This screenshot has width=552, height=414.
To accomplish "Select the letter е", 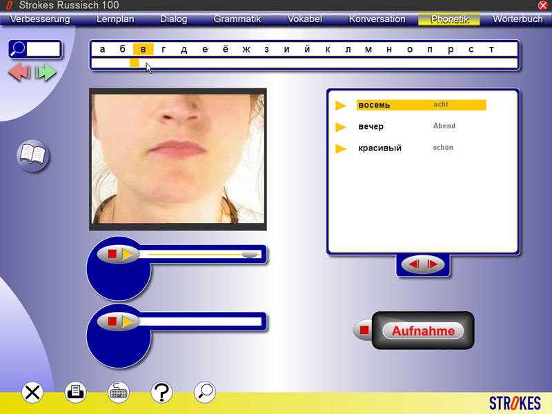I will [x=205, y=49].
